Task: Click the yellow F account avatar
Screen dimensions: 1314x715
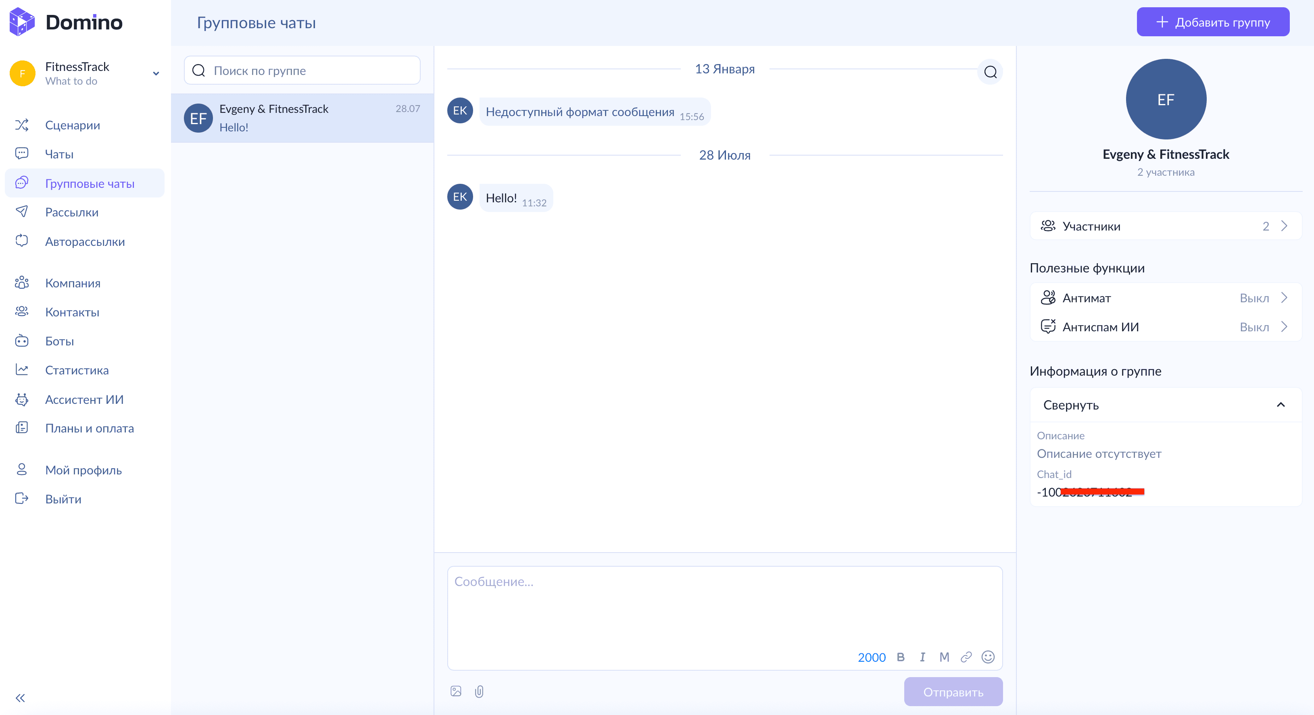Action: [23, 73]
